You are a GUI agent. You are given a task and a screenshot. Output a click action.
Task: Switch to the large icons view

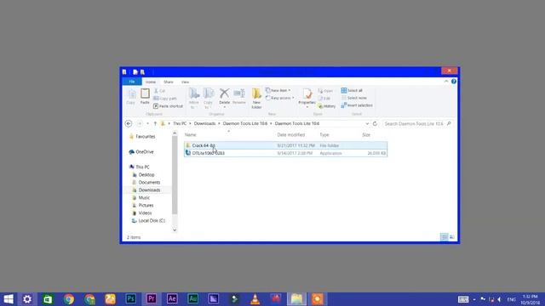click(x=452, y=237)
